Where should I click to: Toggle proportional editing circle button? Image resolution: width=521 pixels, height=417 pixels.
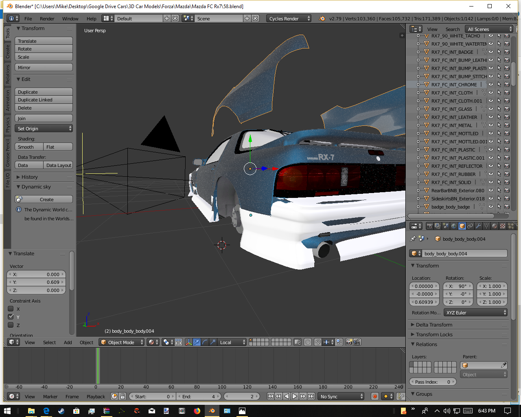pos(308,342)
